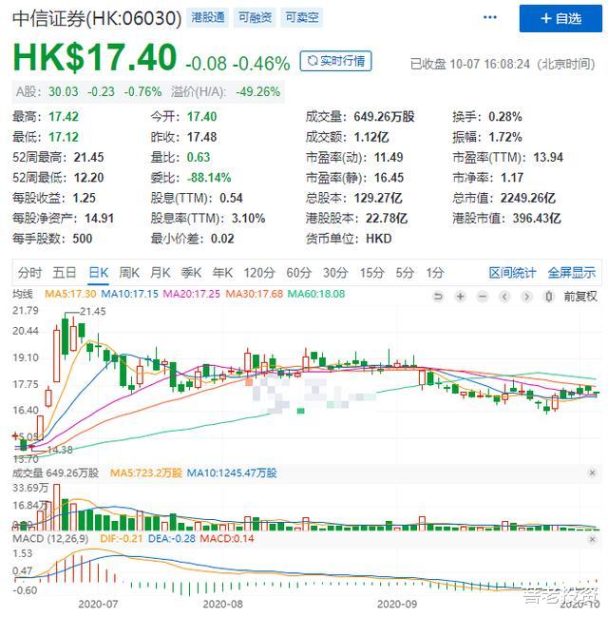Screen dimensions: 608x617
Task: Open the 前复权 adjustment dropdown
Action: [x=580, y=297]
